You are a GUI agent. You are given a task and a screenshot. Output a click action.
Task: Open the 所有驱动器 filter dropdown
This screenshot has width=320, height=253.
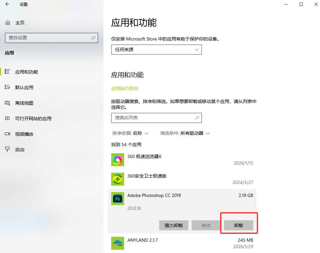194,133
